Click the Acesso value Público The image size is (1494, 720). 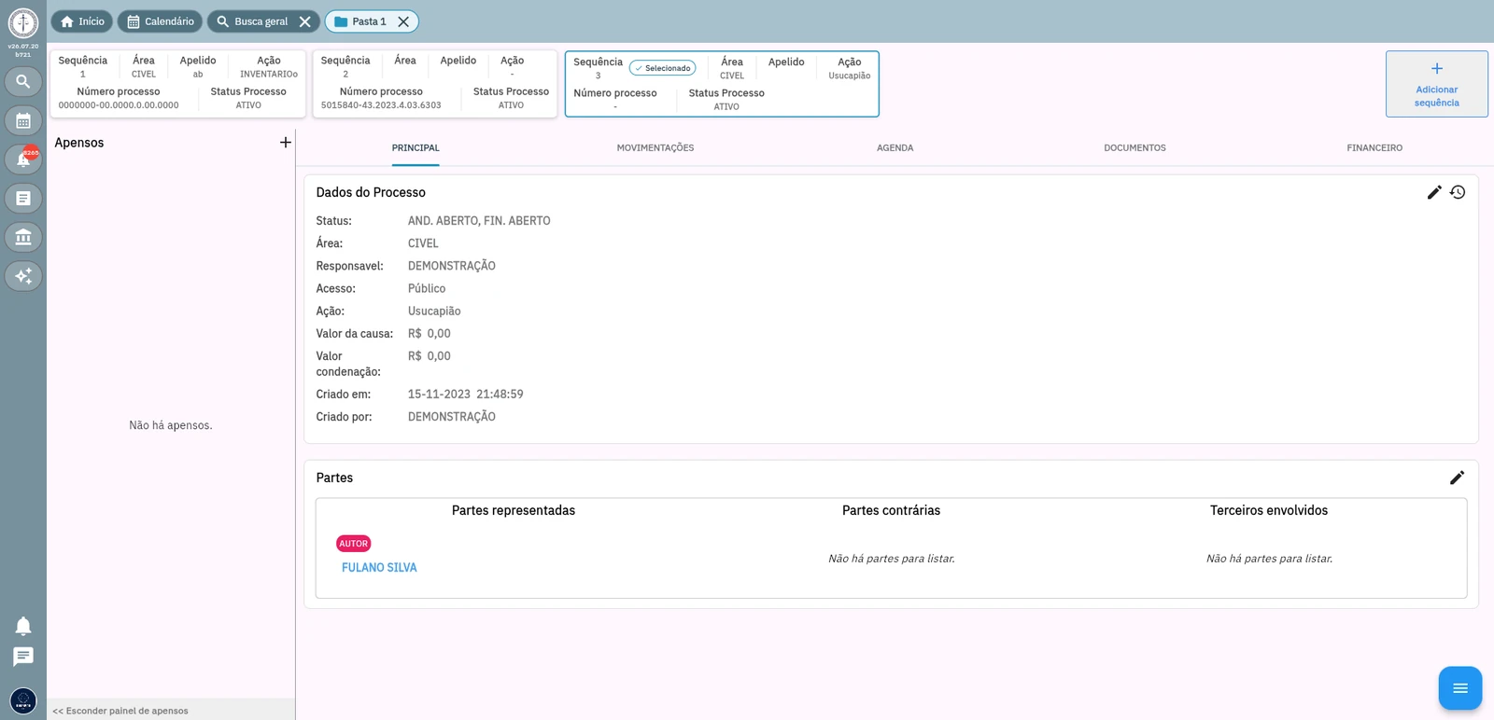click(427, 289)
